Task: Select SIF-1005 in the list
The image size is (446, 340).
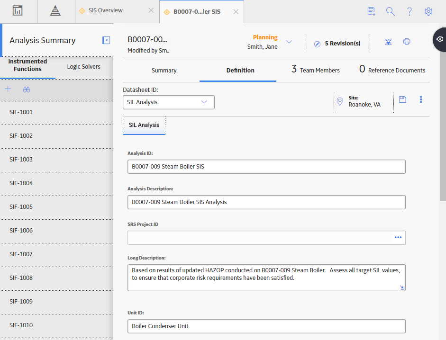Action: (56, 206)
